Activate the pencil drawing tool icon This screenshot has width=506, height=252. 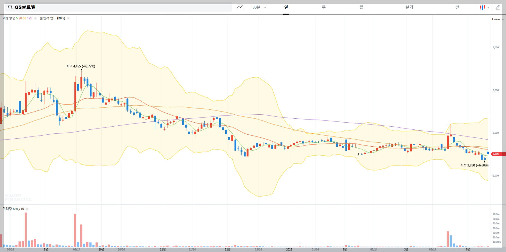coord(498,7)
